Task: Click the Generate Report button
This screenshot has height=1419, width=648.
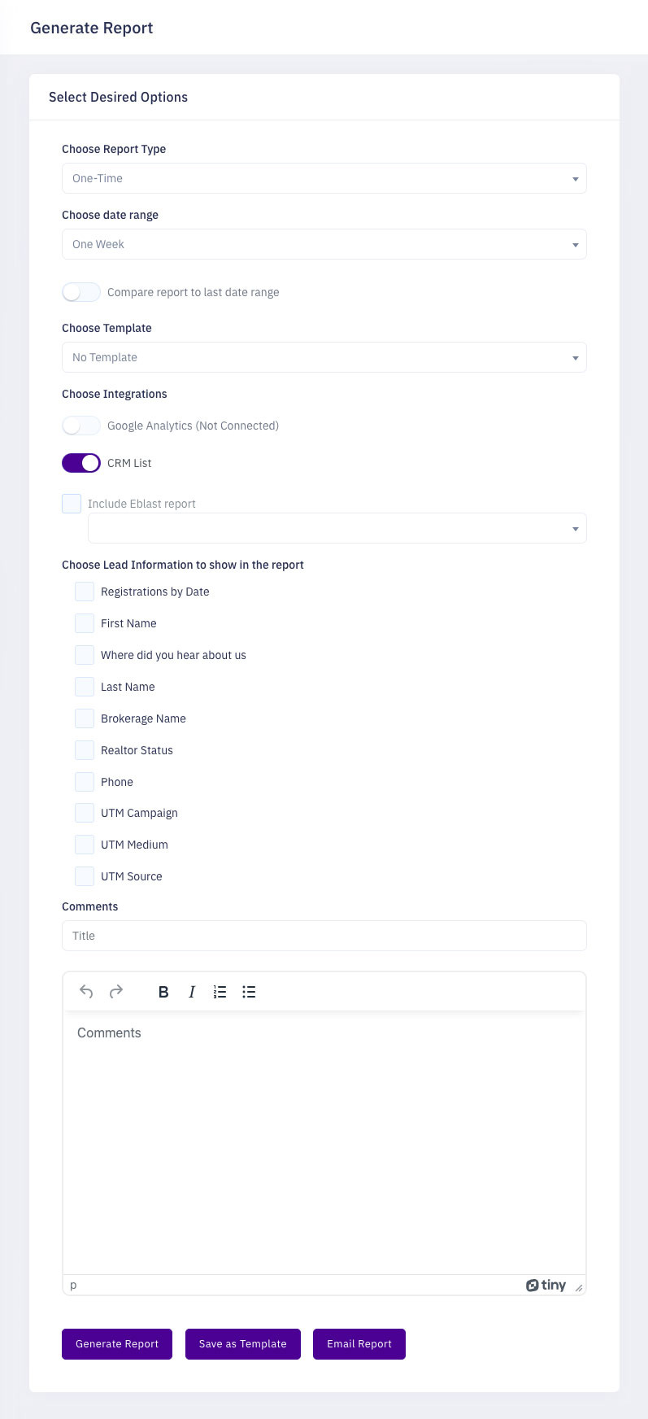Action: 117,1344
